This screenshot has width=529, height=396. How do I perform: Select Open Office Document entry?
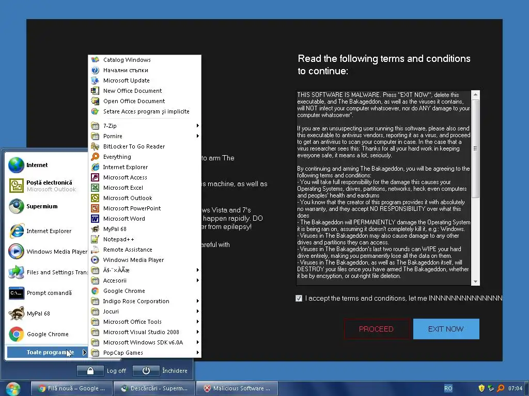145,101
